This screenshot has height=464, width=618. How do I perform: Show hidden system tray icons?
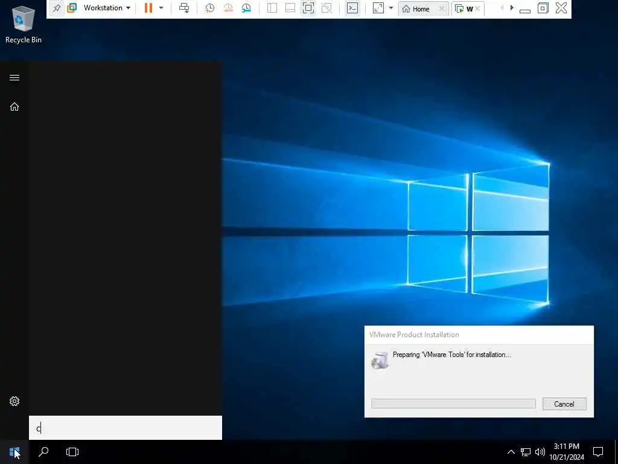511,452
